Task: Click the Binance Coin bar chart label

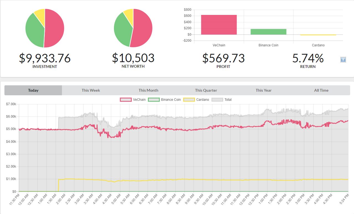Action: 268,45
